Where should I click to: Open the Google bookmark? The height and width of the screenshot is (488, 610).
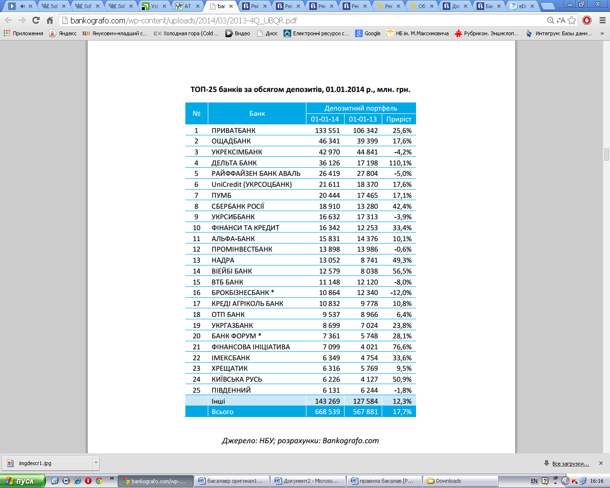[368, 33]
